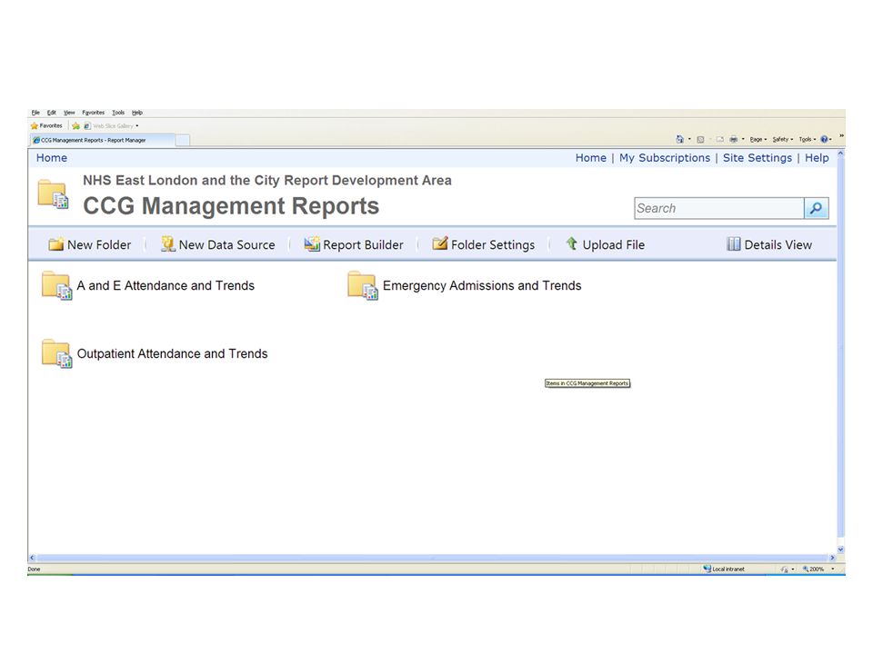The image size is (873, 654).
Task: Click the horizontal scrollbar right arrow
Action: [832, 557]
